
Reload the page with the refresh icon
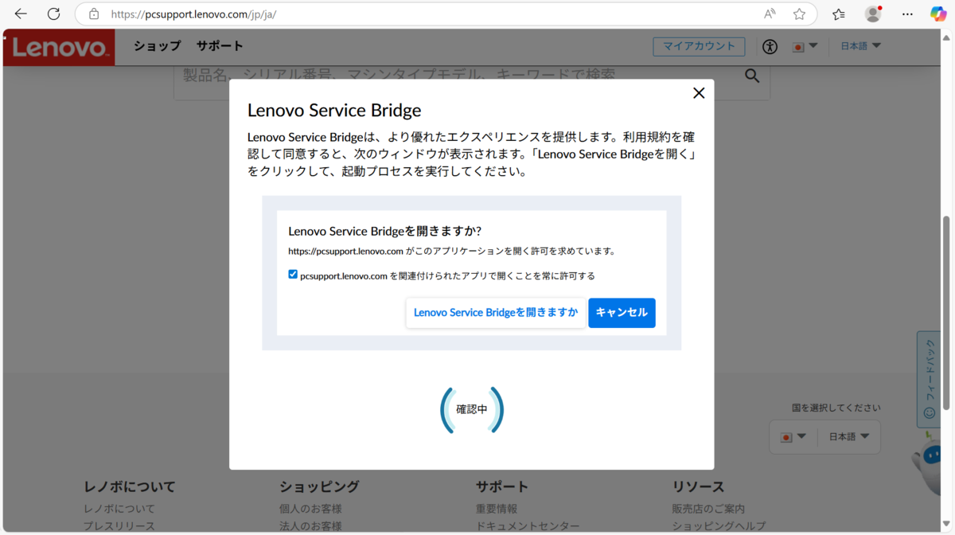click(x=53, y=14)
